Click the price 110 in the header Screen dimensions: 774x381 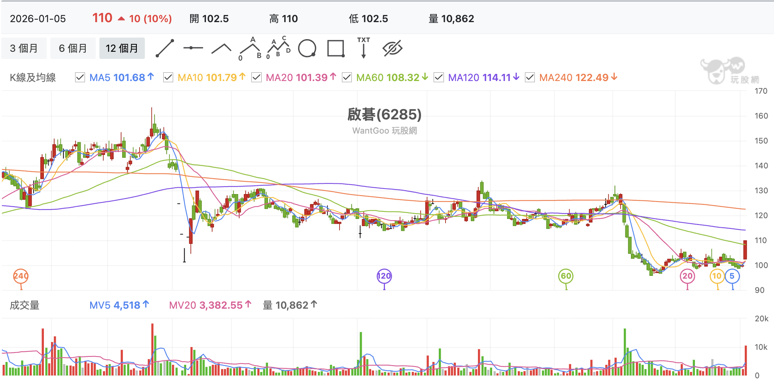[x=102, y=18]
